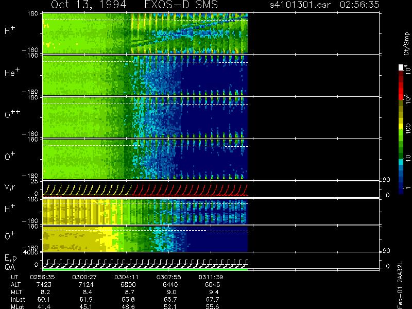Click the 'QA' row label
Image resolution: width=412 pixels, height=309 pixels.
tap(10, 267)
